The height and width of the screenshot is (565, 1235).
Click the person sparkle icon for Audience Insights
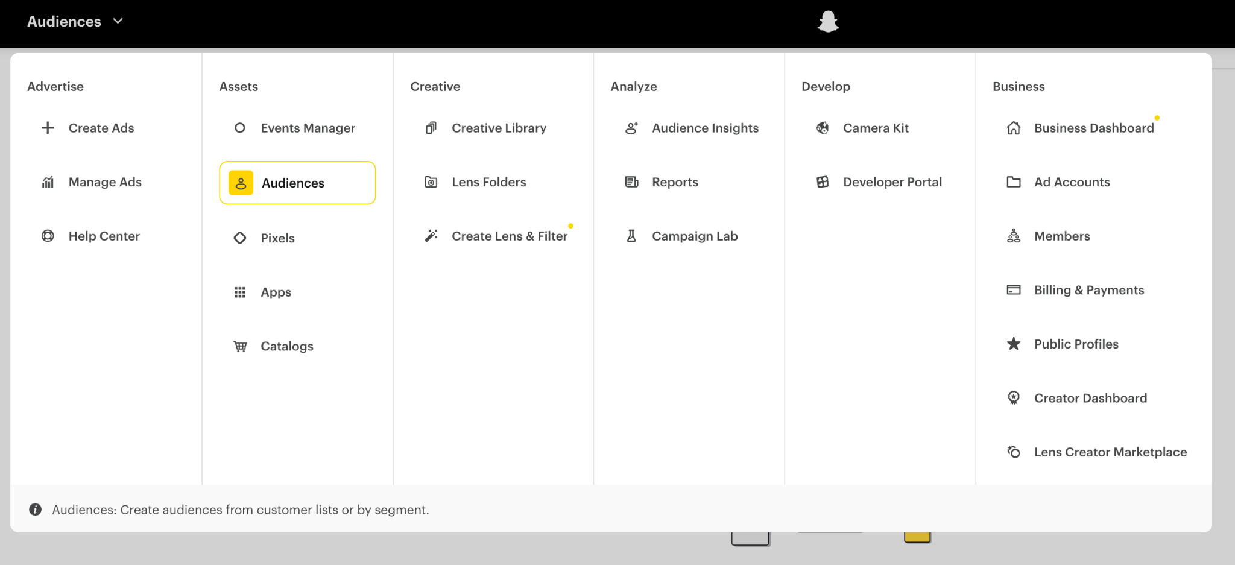tap(631, 128)
